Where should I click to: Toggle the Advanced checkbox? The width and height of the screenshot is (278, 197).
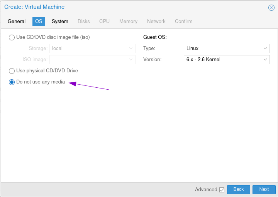click(x=222, y=190)
